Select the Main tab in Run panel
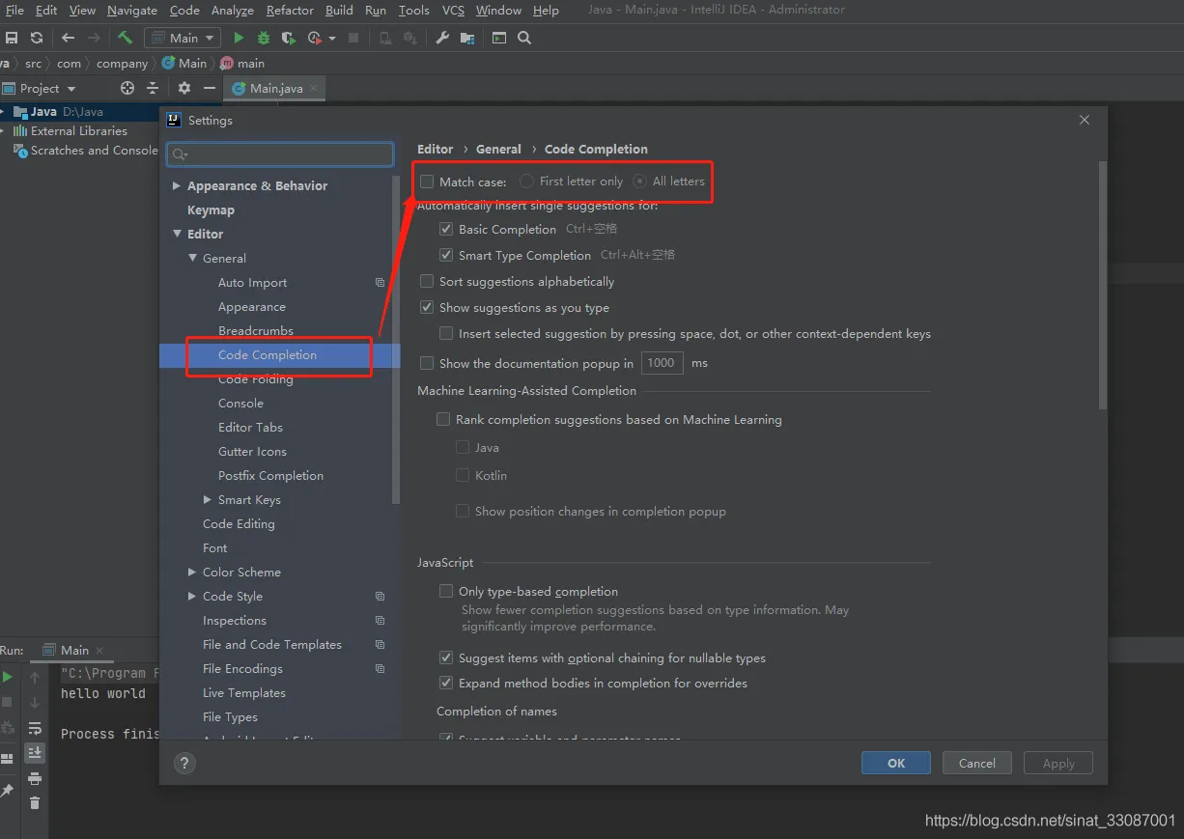 (x=74, y=651)
